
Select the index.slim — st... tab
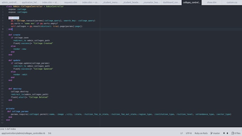coord(51,2)
